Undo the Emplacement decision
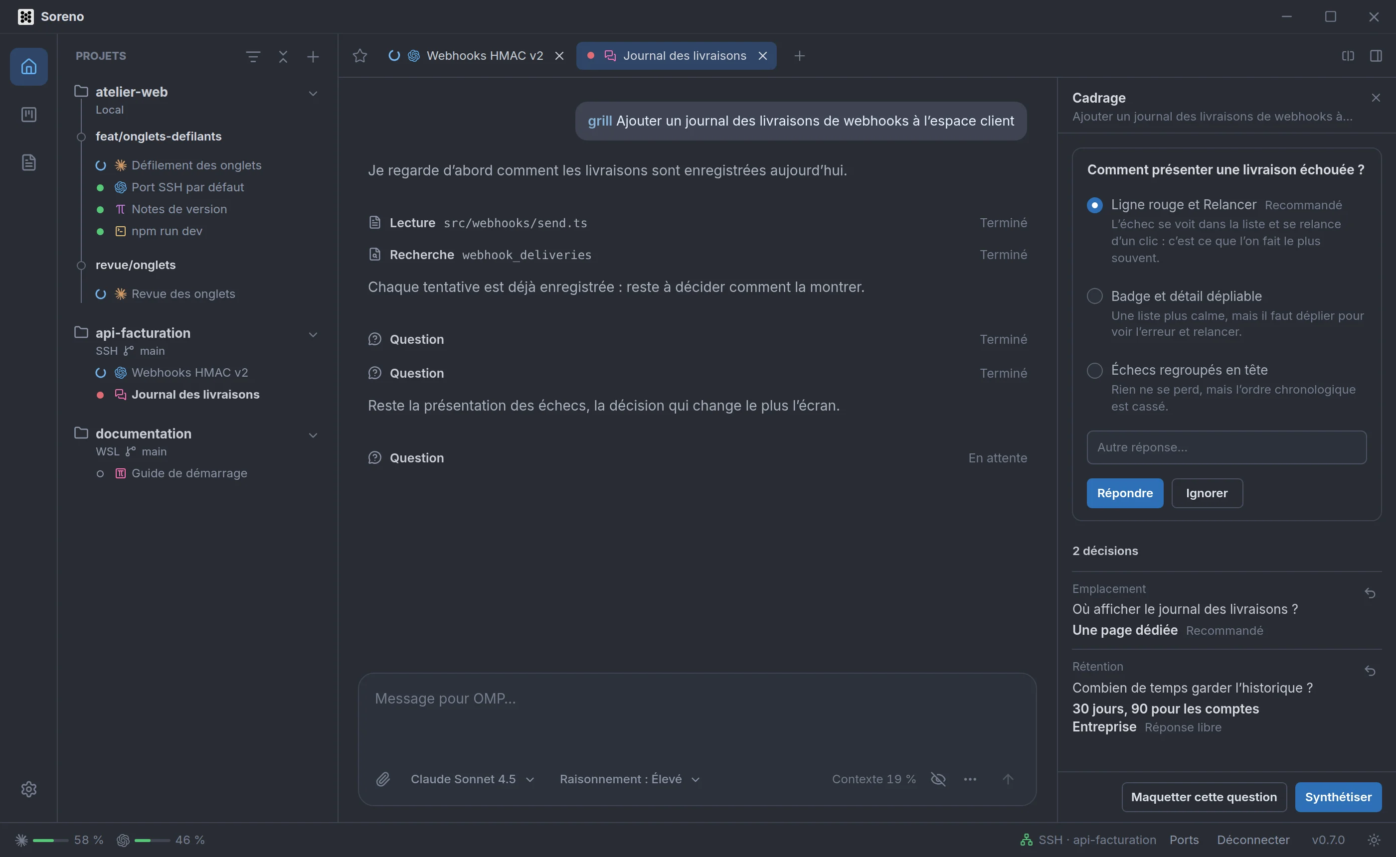This screenshot has width=1396, height=857. [x=1370, y=593]
